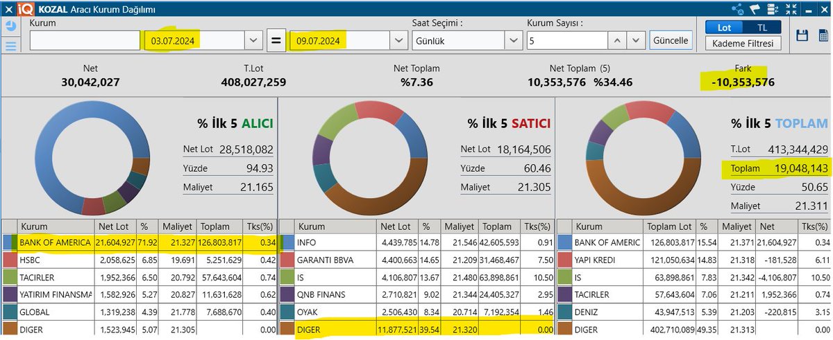Click the Net value 30,042,027
Viewport: 833px width, 340px height.
coord(91,82)
